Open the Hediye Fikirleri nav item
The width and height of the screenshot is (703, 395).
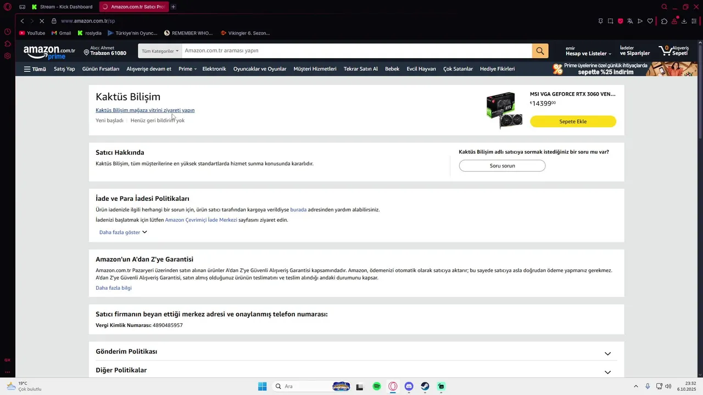tap(497, 69)
